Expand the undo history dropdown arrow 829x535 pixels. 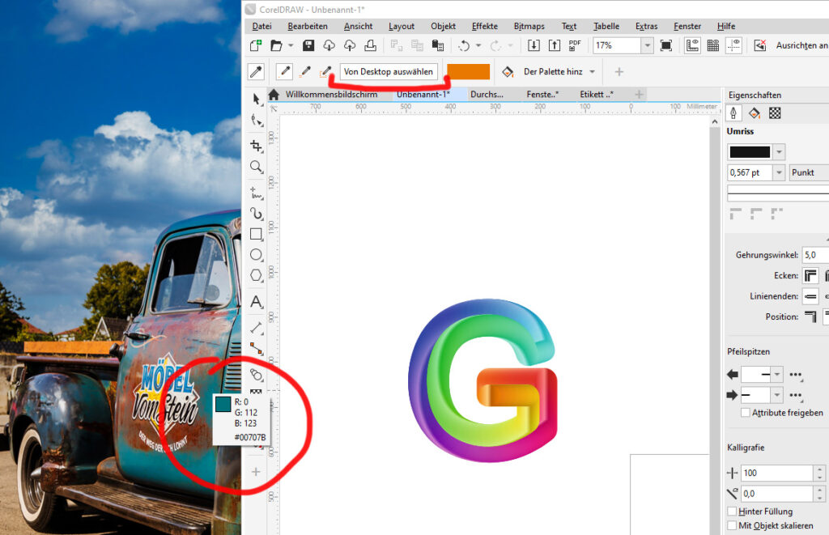pyautogui.click(x=478, y=46)
